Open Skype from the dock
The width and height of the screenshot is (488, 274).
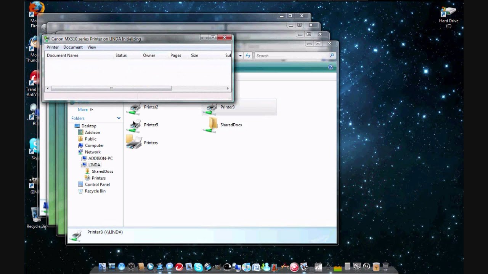[199, 267]
